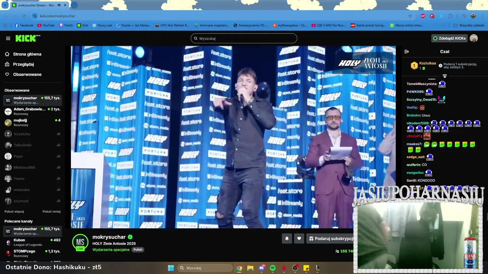The width and height of the screenshot is (488, 274).
Task: Click Podaruj subskrypcję button
Action: pos(331,239)
